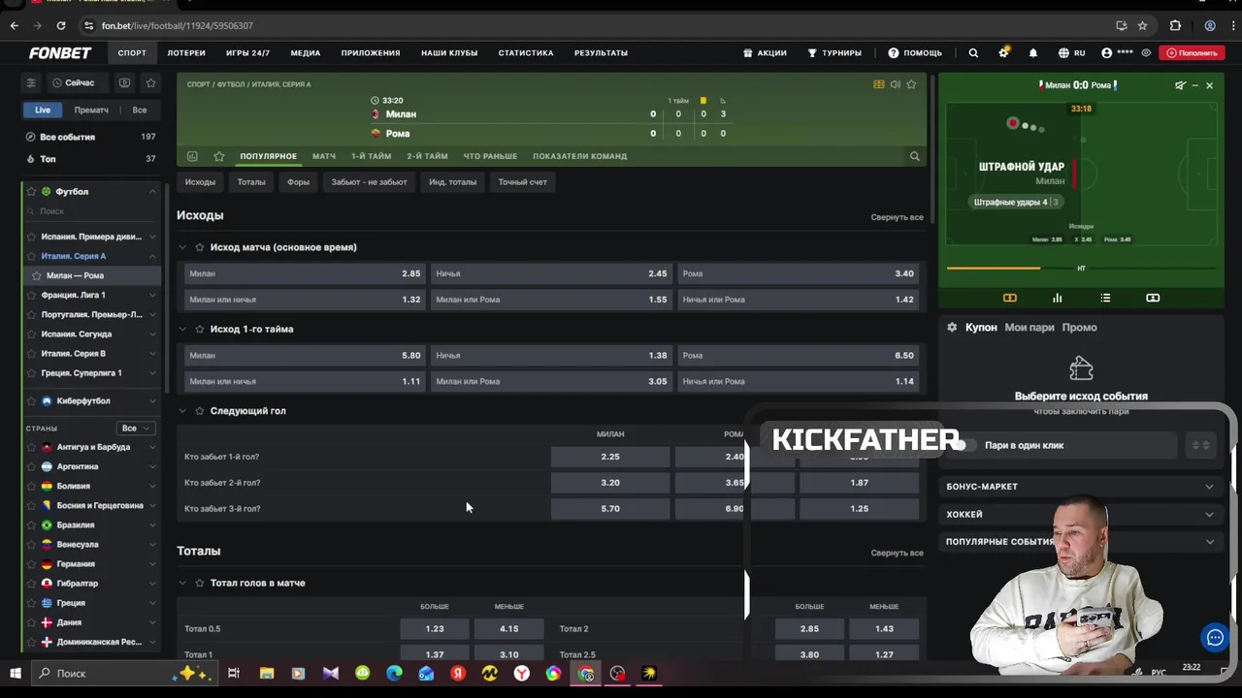Star the Следующий гол market

200,411
